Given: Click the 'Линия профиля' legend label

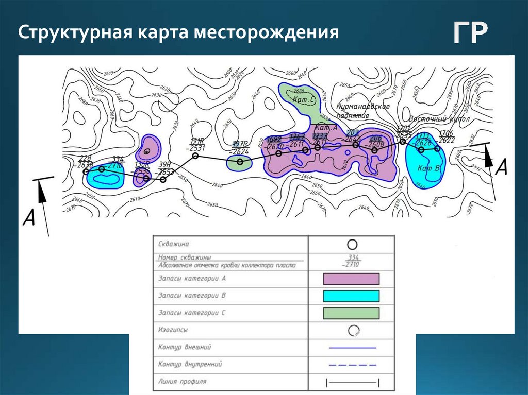Looking at the screenshot, I should point(182,382).
